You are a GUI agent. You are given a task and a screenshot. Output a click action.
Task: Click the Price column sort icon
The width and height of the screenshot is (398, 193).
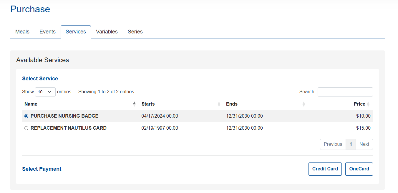(x=368, y=104)
